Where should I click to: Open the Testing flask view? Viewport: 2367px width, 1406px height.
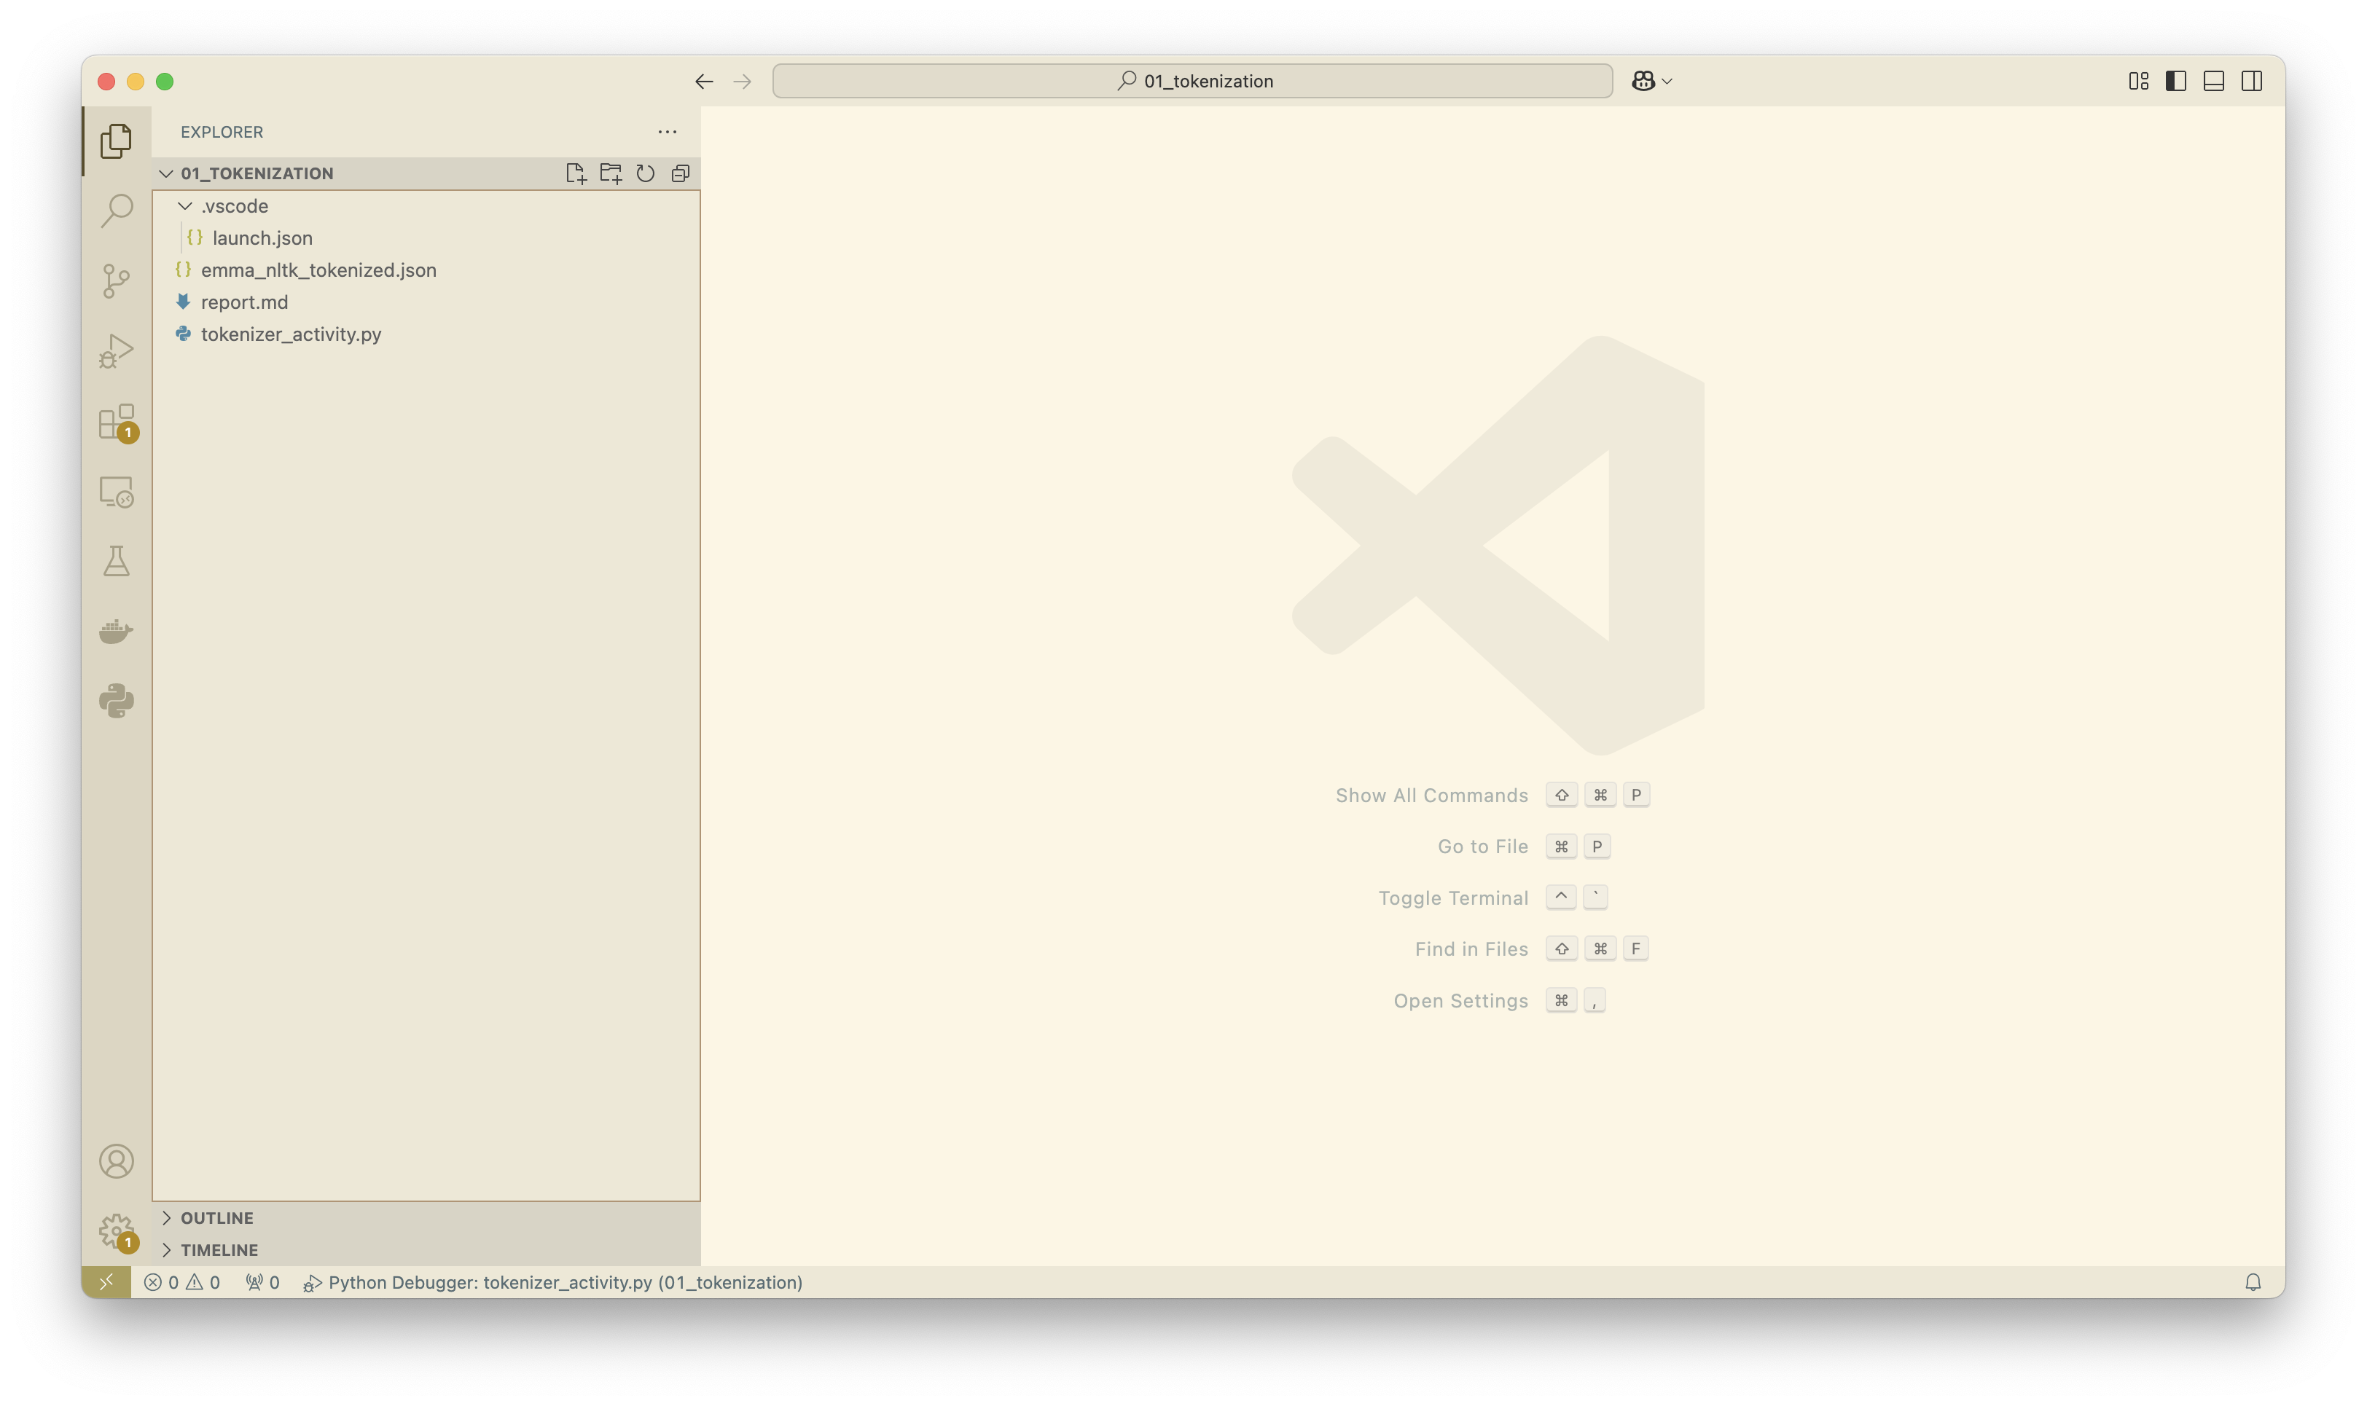(117, 562)
